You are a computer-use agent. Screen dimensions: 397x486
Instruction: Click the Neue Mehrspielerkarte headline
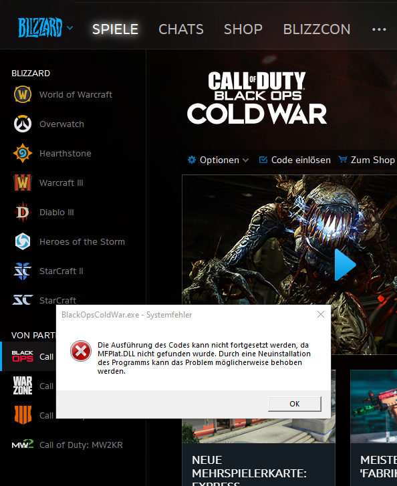click(249, 469)
